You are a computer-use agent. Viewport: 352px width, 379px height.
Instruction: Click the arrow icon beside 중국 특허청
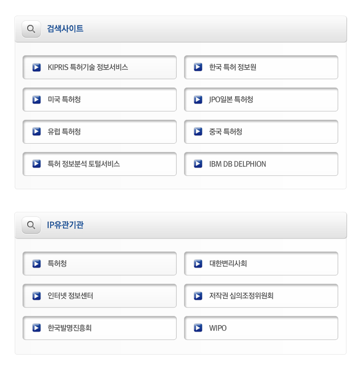point(198,132)
